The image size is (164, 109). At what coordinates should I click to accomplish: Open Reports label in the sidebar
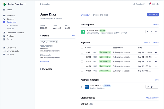pos(10,39)
